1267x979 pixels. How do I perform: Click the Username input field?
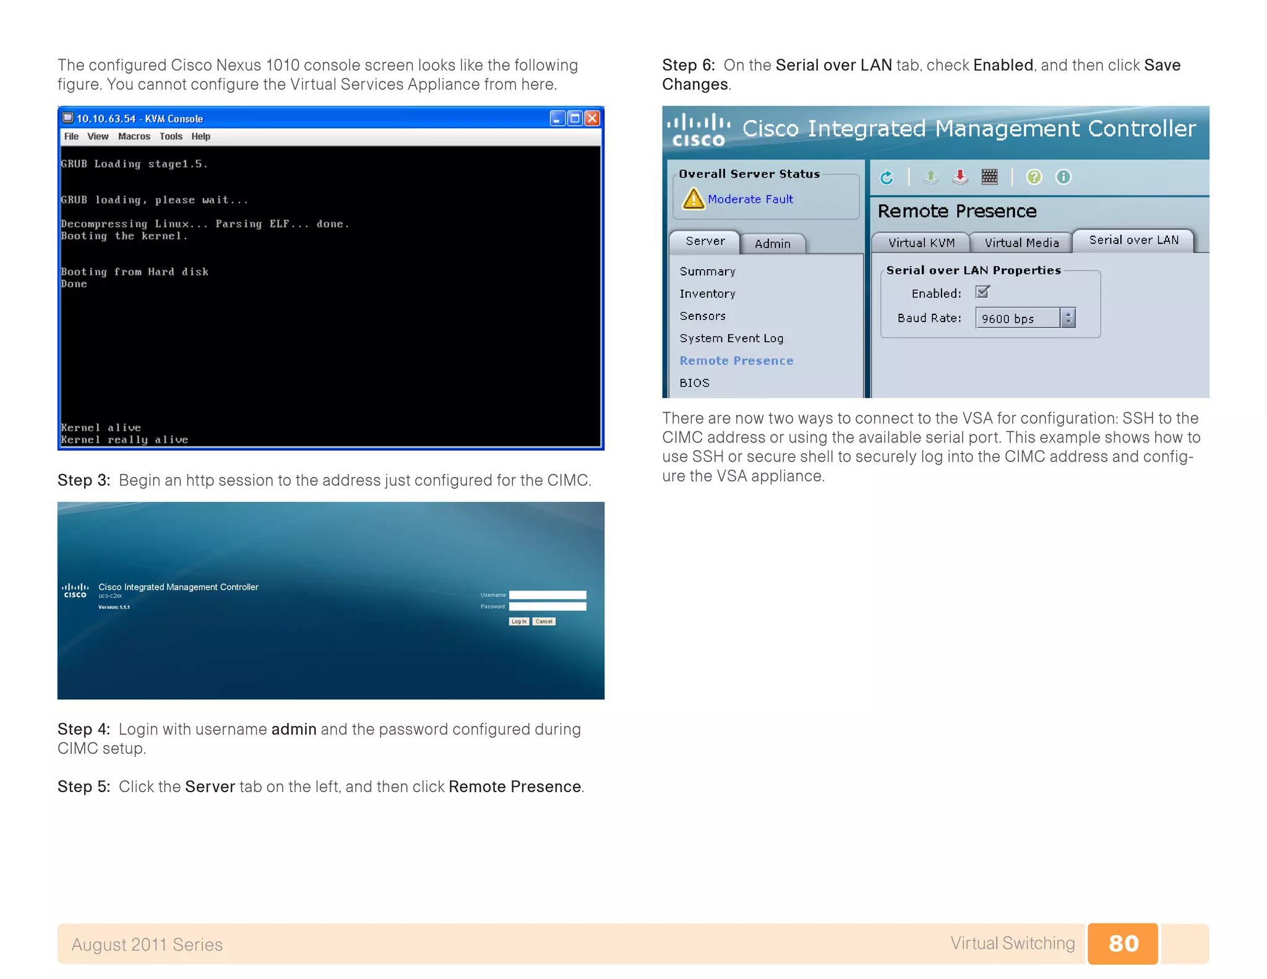[547, 595]
